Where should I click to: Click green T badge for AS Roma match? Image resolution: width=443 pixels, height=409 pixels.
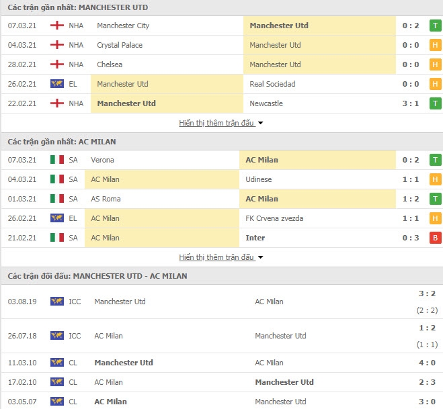click(435, 199)
